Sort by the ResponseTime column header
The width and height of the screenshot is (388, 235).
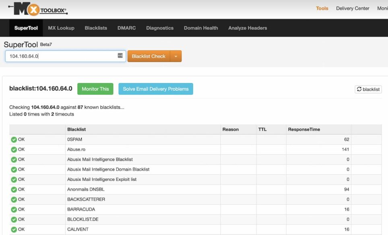click(304, 129)
